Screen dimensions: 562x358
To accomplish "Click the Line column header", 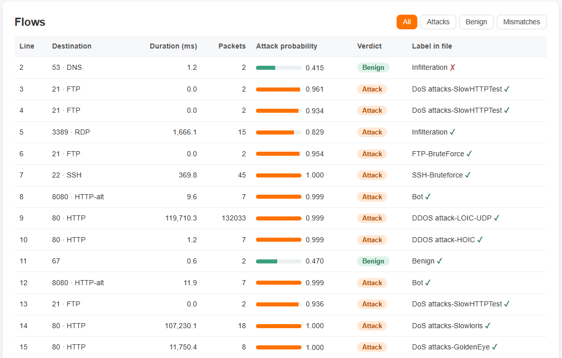I will (27, 46).
